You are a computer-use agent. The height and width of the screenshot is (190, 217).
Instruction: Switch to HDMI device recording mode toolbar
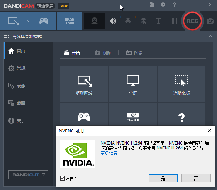(69, 21)
